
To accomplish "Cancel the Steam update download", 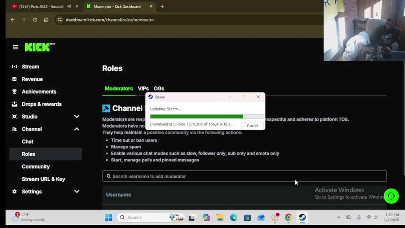I will click(252, 126).
